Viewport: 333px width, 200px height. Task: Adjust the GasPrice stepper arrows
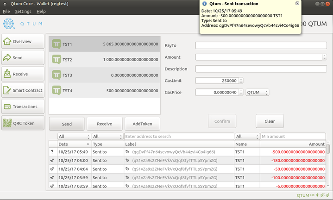click(x=241, y=92)
